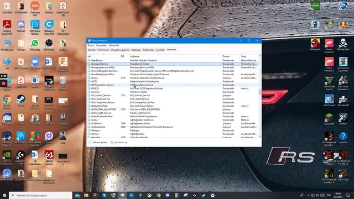
Task: Select the msiserver service row
Action: point(173,92)
